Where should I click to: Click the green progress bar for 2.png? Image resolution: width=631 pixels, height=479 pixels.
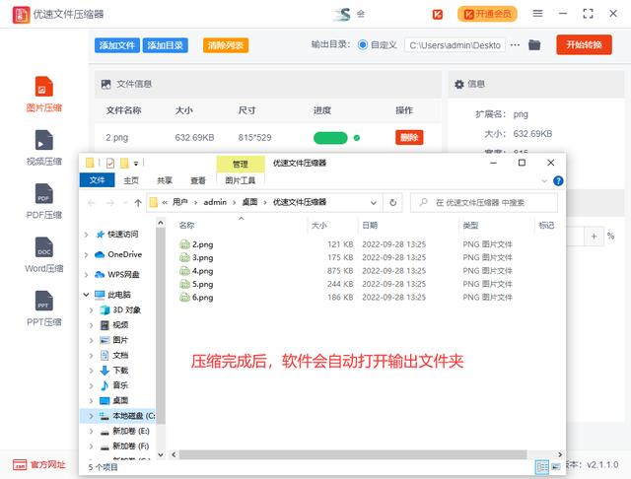(330, 138)
